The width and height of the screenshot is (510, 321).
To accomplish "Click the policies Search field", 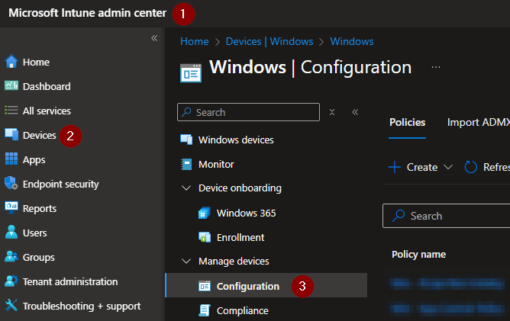I will click(x=447, y=216).
